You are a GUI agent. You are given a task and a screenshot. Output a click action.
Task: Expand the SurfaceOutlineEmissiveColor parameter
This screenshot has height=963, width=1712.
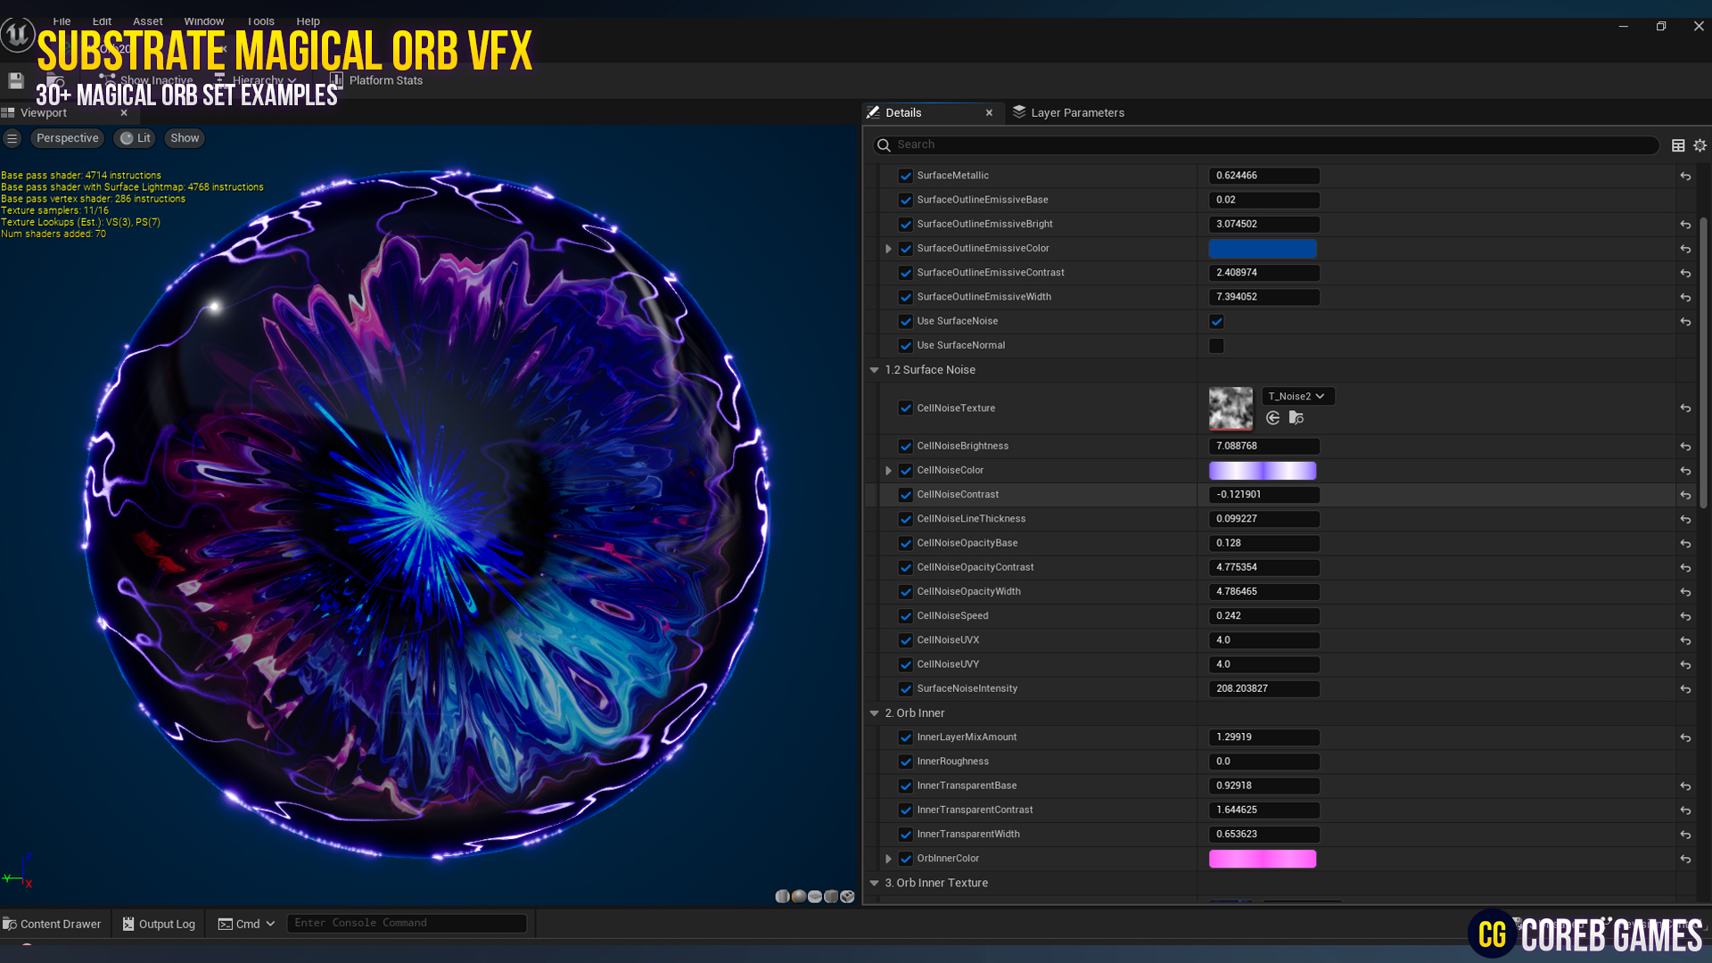click(888, 249)
